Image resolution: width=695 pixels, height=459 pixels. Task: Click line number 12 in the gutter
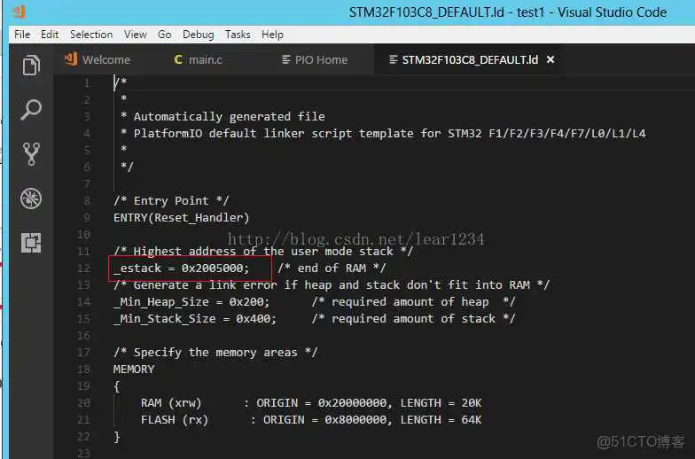[x=83, y=268]
